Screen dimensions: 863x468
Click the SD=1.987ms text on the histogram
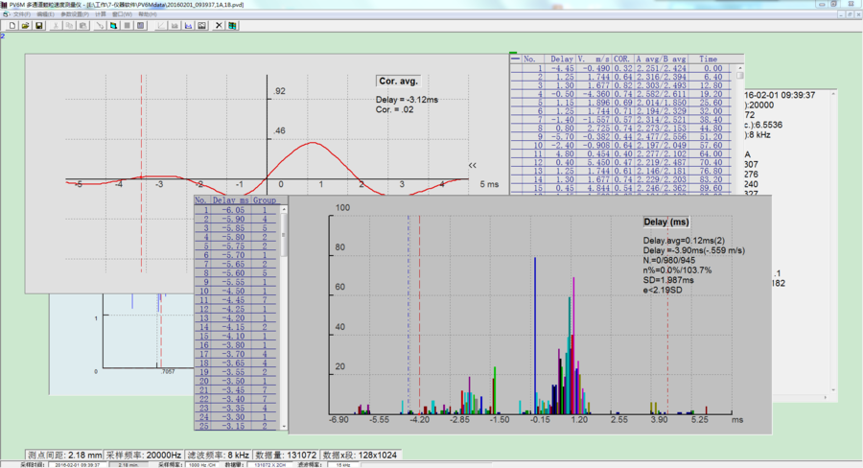coord(668,280)
